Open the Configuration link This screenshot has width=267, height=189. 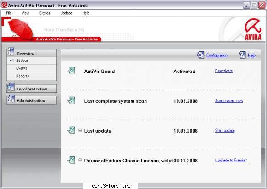click(x=217, y=56)
